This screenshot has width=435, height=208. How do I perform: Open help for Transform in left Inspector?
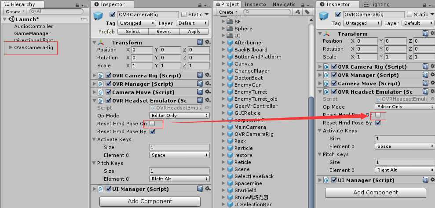(x=200, y=42)
